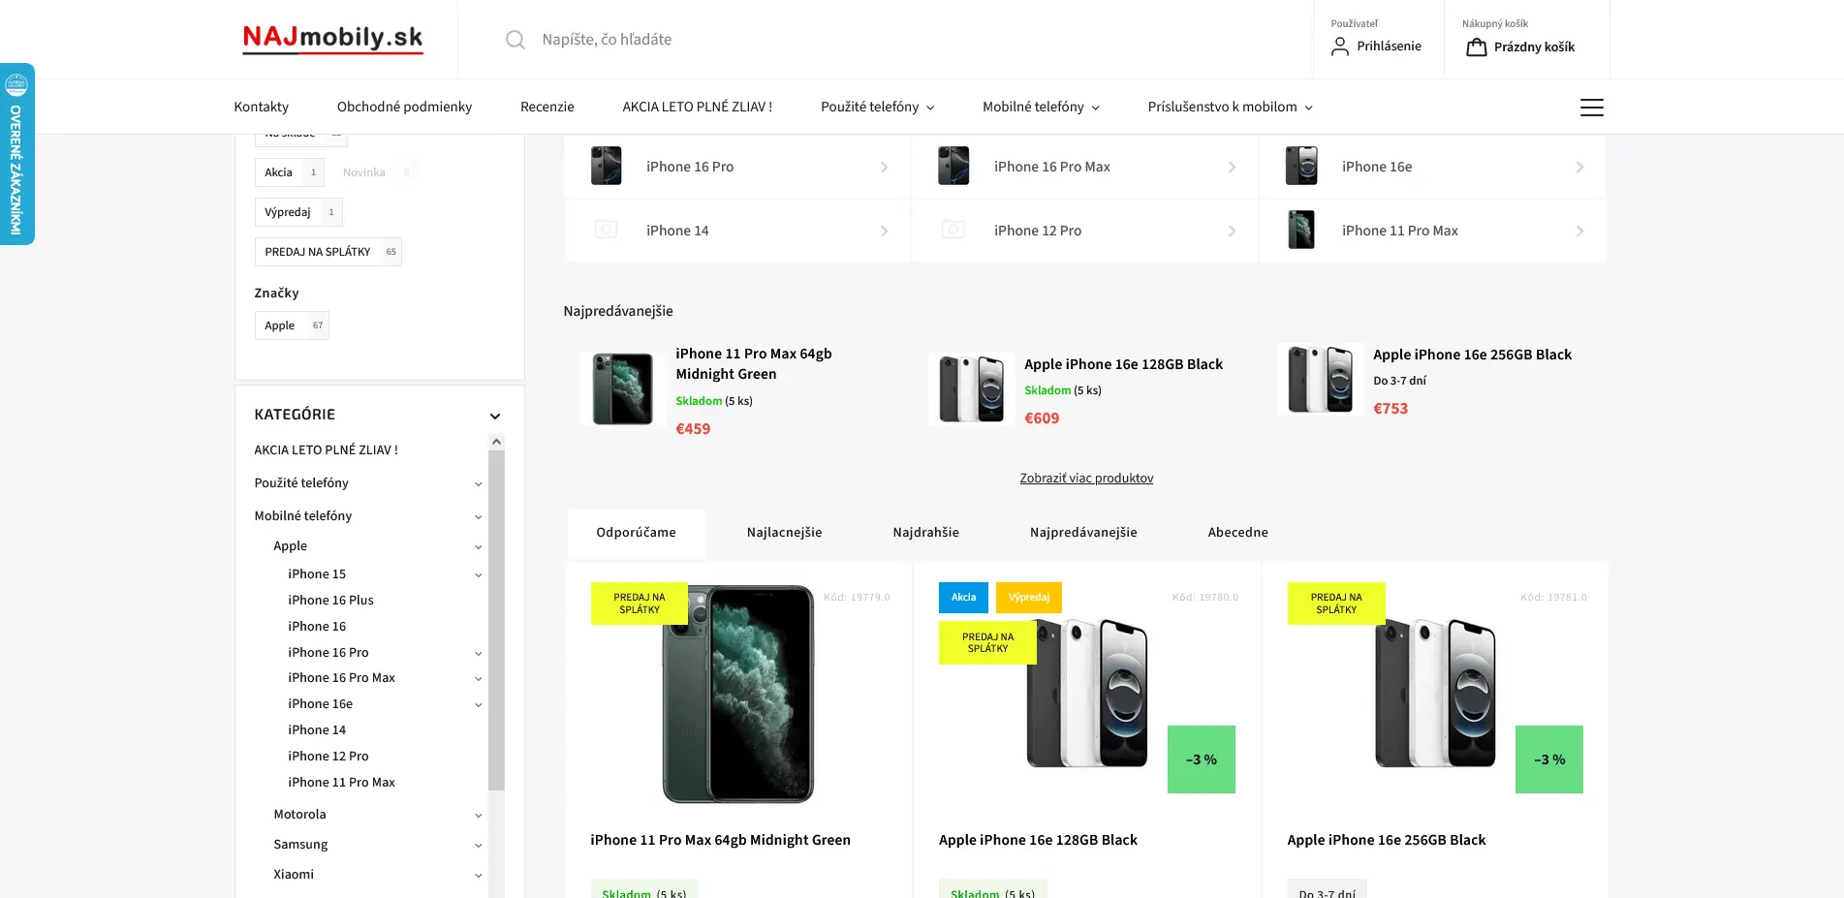Click arrow on iPhone 14 tile

884,232
